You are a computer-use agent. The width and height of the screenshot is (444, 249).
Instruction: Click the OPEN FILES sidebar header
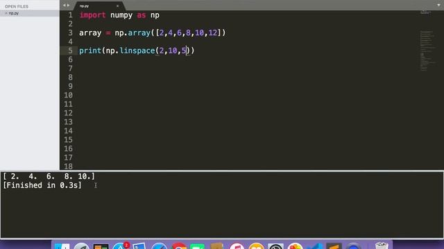pyautogui.click(x=17, y=6)
